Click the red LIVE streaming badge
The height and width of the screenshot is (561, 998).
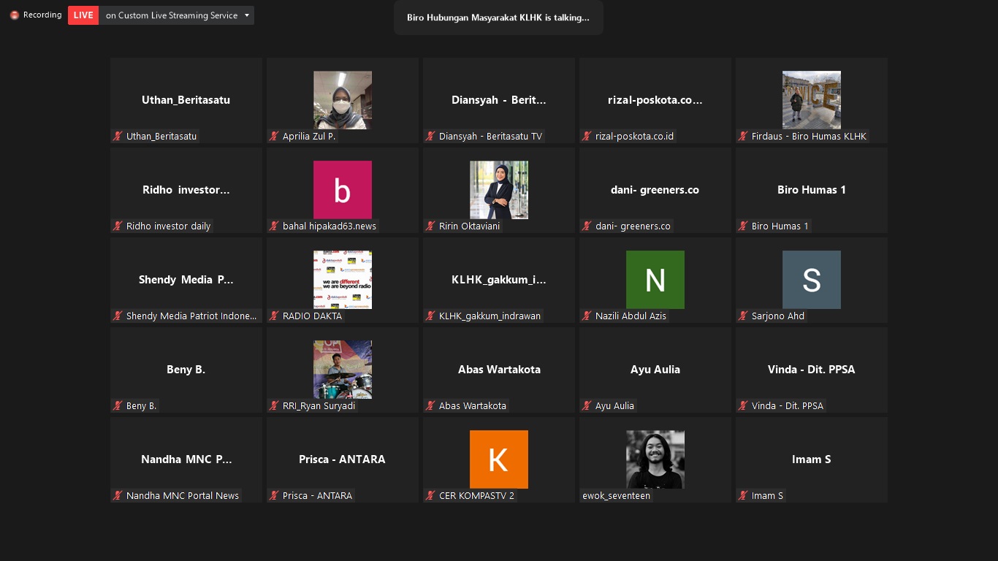(x=83, y=15)
